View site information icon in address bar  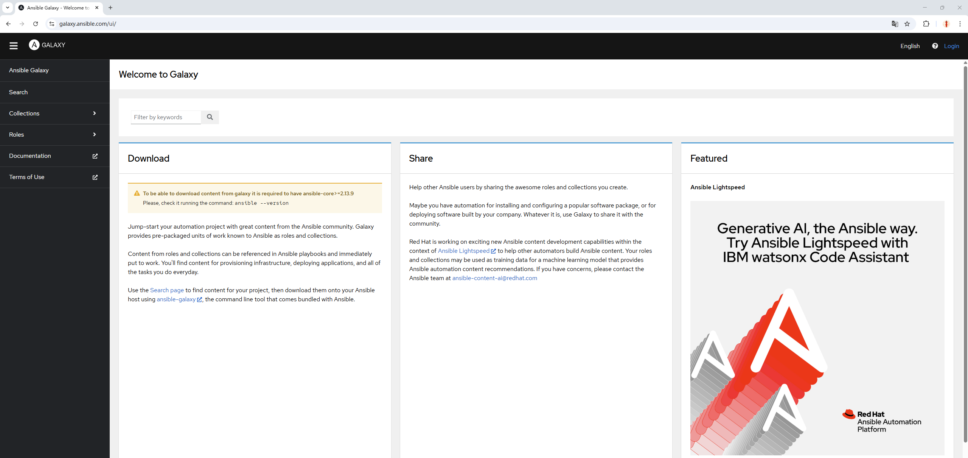tap(52, 24)
